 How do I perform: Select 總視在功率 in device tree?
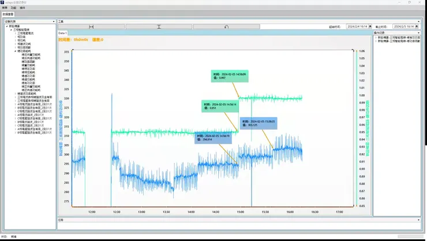[28, 69]
